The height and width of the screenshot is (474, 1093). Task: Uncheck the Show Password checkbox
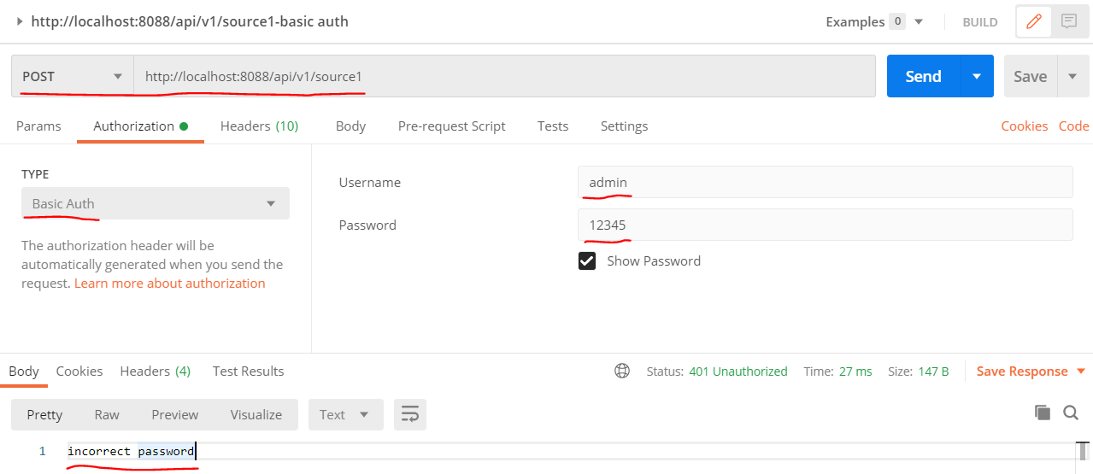tap(587, 261)
